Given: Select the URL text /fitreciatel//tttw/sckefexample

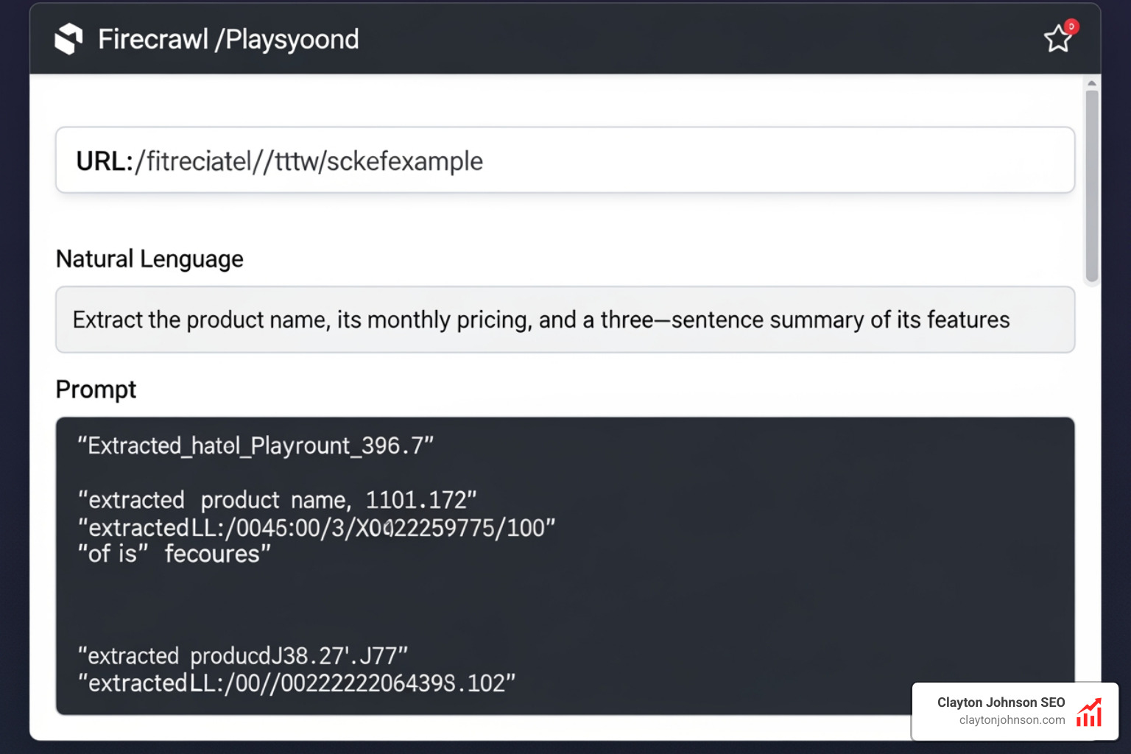Looking at the screenshot, I should pos(309,161).
